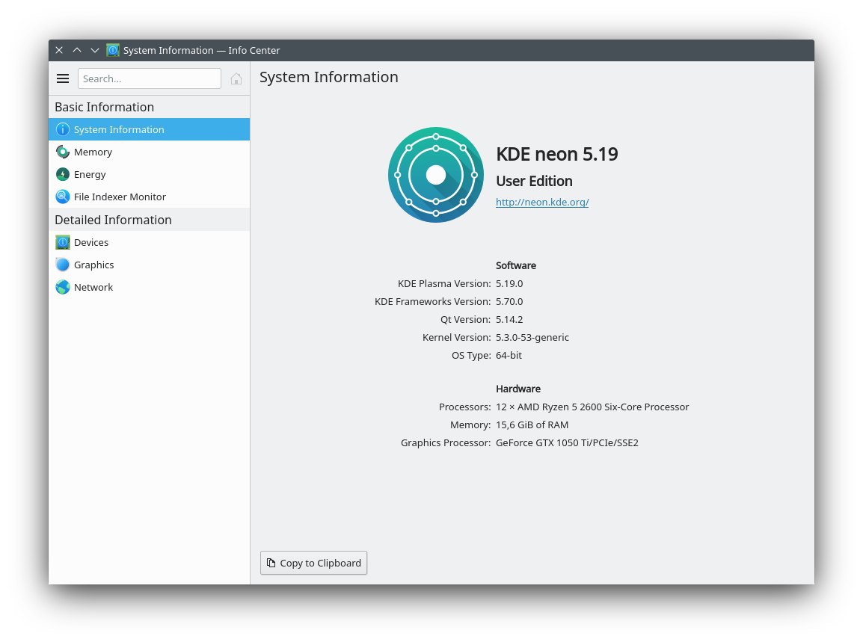The height and width of the screenshot is (642, 863).
Task: Open the Network module icon
Action: coord(63,287)
